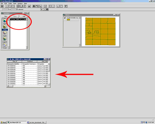This screenshot has width=155, height=124.
Task: Click the context Help pointer icon
Action: [66, 6]
